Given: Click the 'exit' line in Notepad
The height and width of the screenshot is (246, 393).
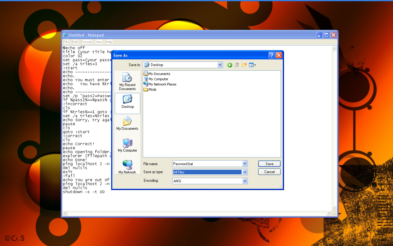Looking at the screenshot, I should pos(68,172).
